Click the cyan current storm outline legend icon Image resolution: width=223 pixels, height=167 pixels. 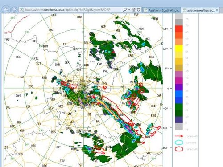(x=179, y=143)
